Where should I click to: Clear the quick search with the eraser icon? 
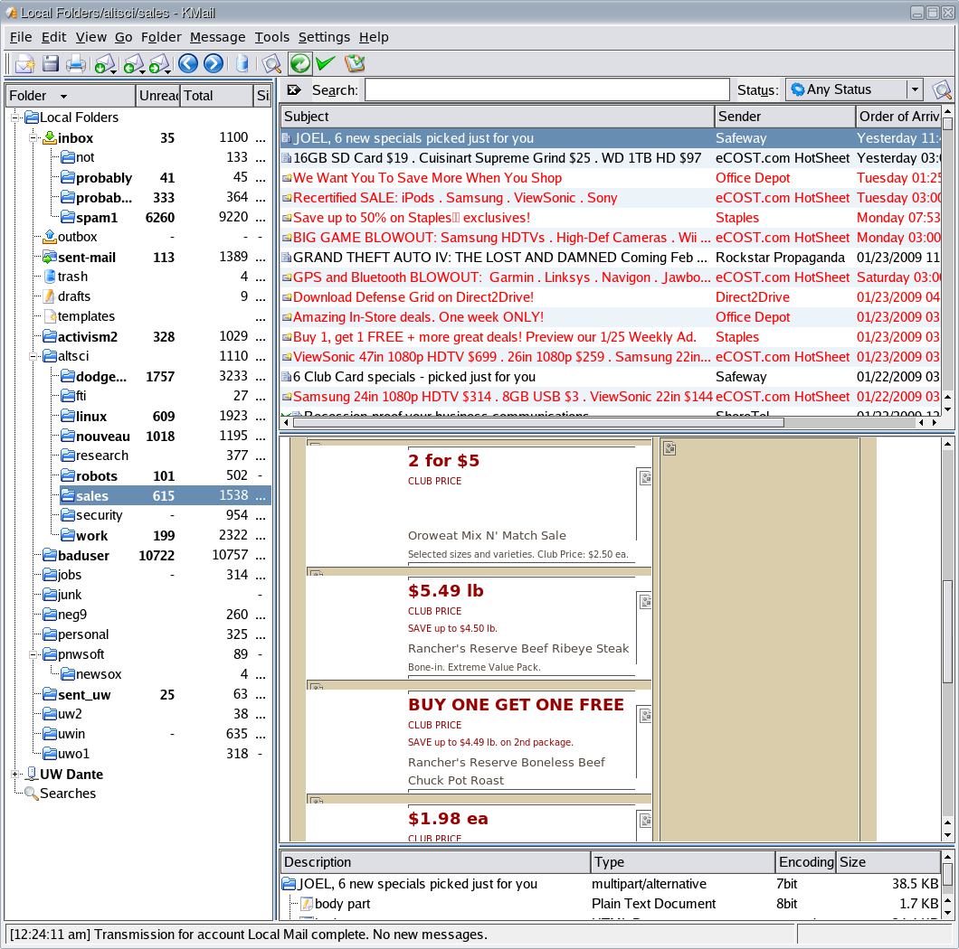pyautogui.click(x=294, y=89)
